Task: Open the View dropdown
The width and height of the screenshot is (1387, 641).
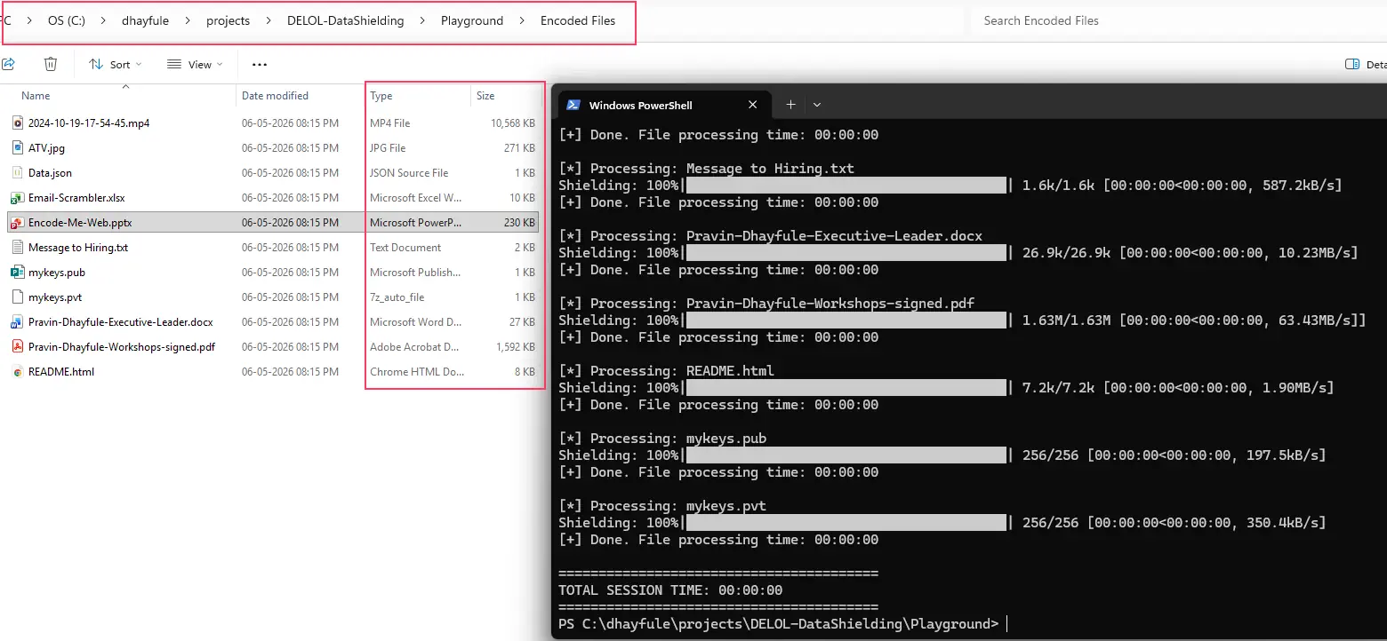Action: [x=195, y=64]
